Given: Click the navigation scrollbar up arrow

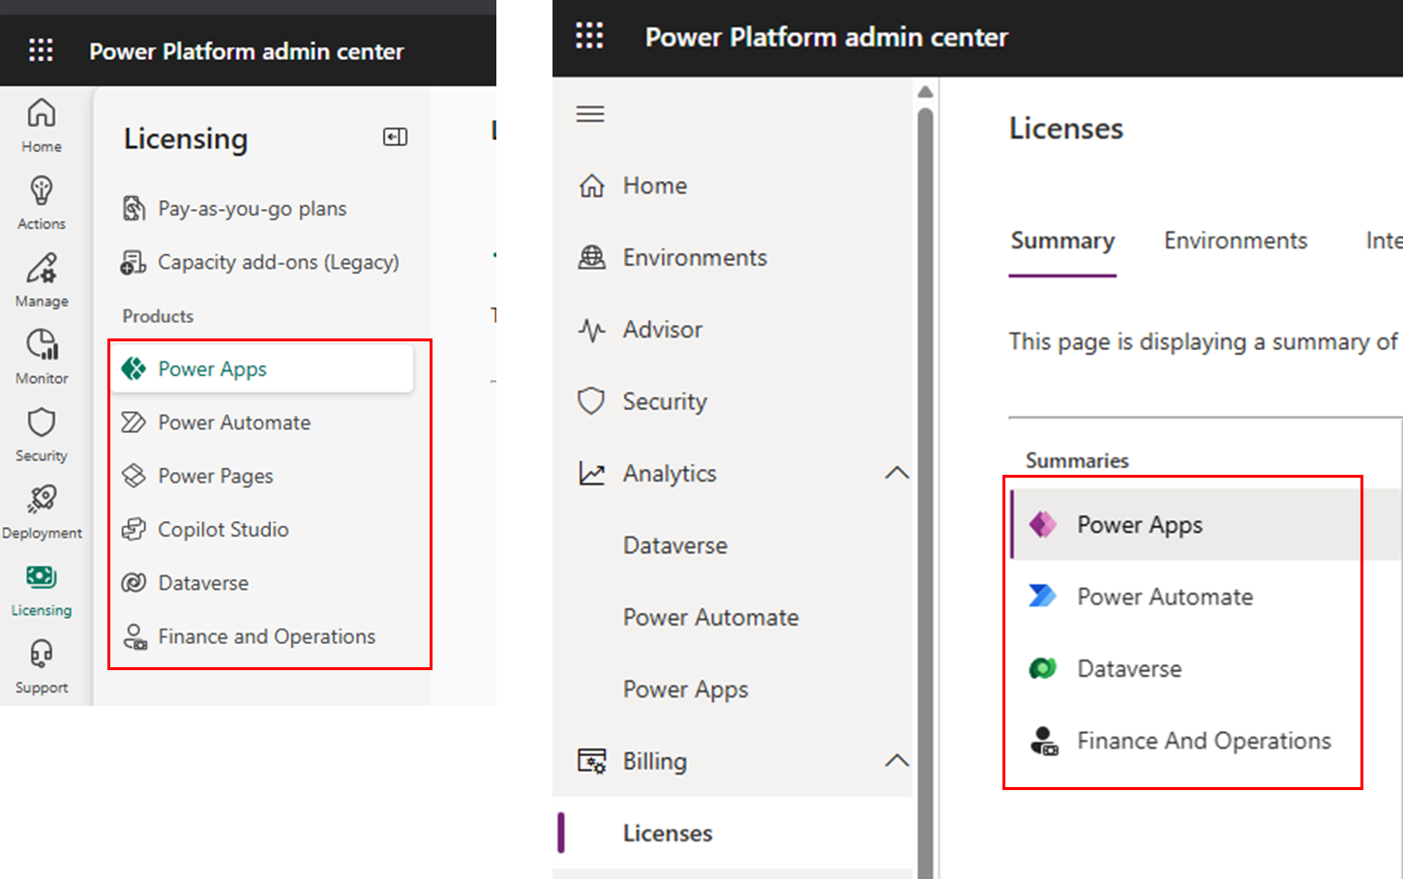Looking at the screenshot, I should point(925,92).
